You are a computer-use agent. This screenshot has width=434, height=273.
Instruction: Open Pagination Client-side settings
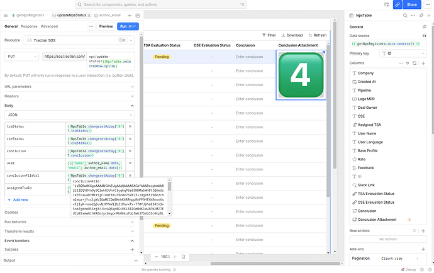pyautogui.click(x=388, y=259)
